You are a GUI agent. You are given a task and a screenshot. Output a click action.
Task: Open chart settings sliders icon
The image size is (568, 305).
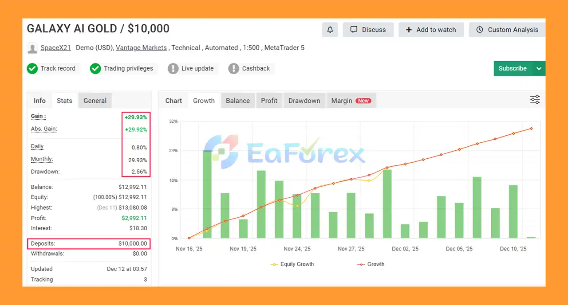[x=535, y=100]
